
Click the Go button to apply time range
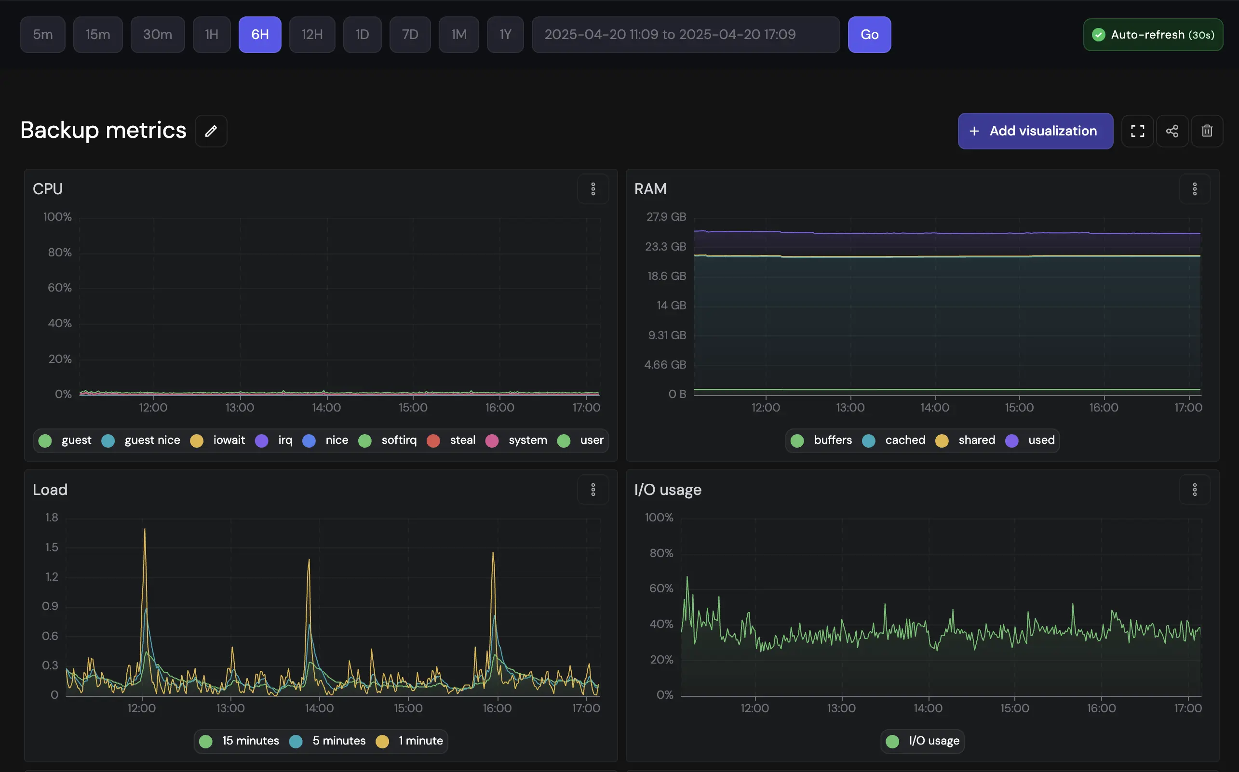tap(869, 34)
